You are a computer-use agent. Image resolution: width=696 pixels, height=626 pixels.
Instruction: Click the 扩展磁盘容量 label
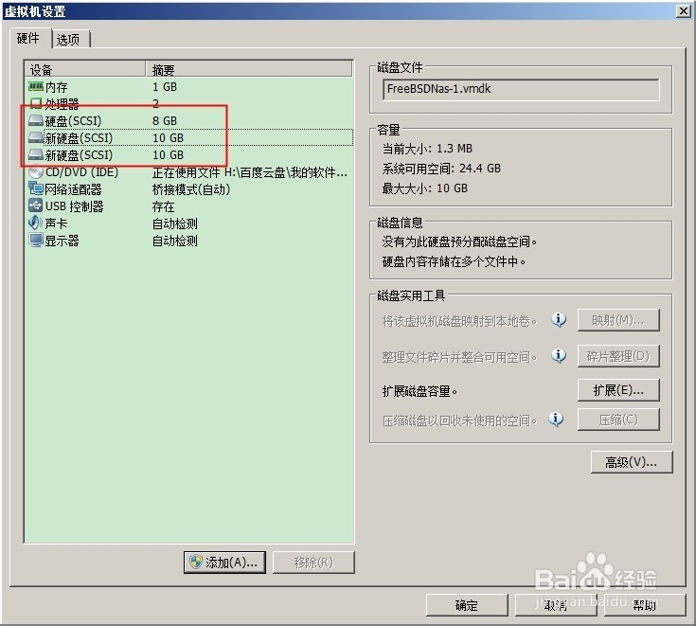tap(419, 391)
